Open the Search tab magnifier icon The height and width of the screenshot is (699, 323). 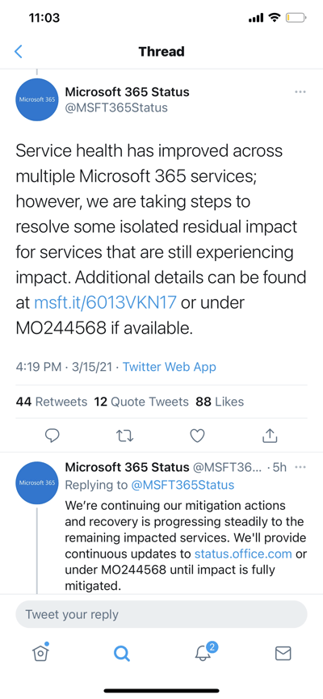point(121,653)
